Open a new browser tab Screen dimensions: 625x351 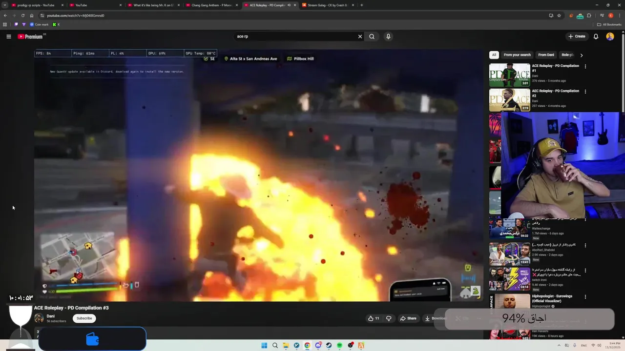point(361,5)
